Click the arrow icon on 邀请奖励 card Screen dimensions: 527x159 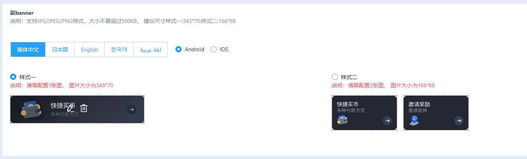pos(459,121)
